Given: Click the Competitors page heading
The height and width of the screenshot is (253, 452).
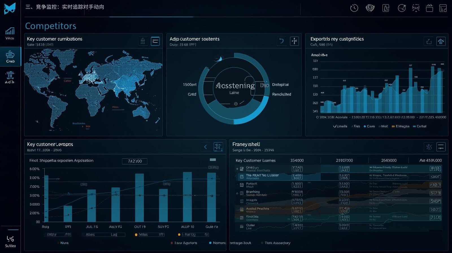Looking at the screenshot, I should pos(51,26).
